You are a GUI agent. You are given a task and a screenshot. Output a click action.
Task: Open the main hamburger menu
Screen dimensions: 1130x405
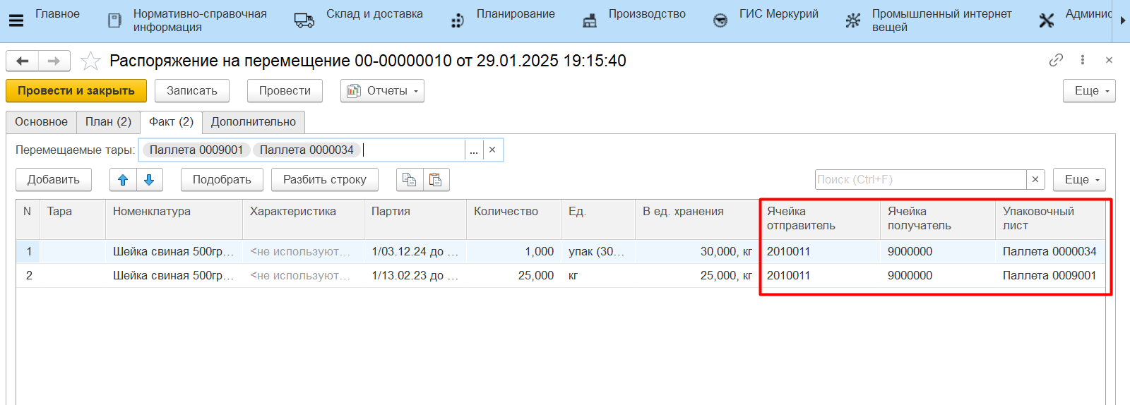pyautogui.click(x=16, y=20)
